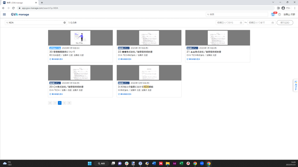Go to page 1 in pagination
The width and height of the screenshot is (298, 167).
click(60, 103)
